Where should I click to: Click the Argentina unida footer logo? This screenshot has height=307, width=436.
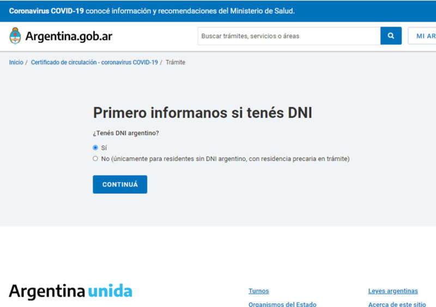(x=70, y=291)
